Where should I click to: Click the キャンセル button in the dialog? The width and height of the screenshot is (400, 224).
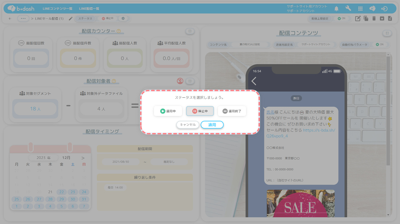click(x=188, y=125)
